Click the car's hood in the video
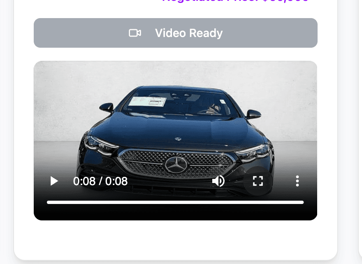Viewport: 362px width, 264px height. coord(177,130)
